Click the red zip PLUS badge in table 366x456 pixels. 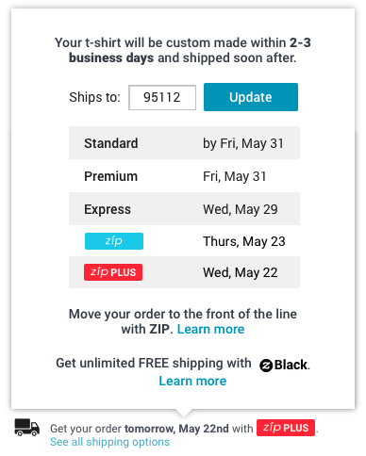(x=113, y=272)
